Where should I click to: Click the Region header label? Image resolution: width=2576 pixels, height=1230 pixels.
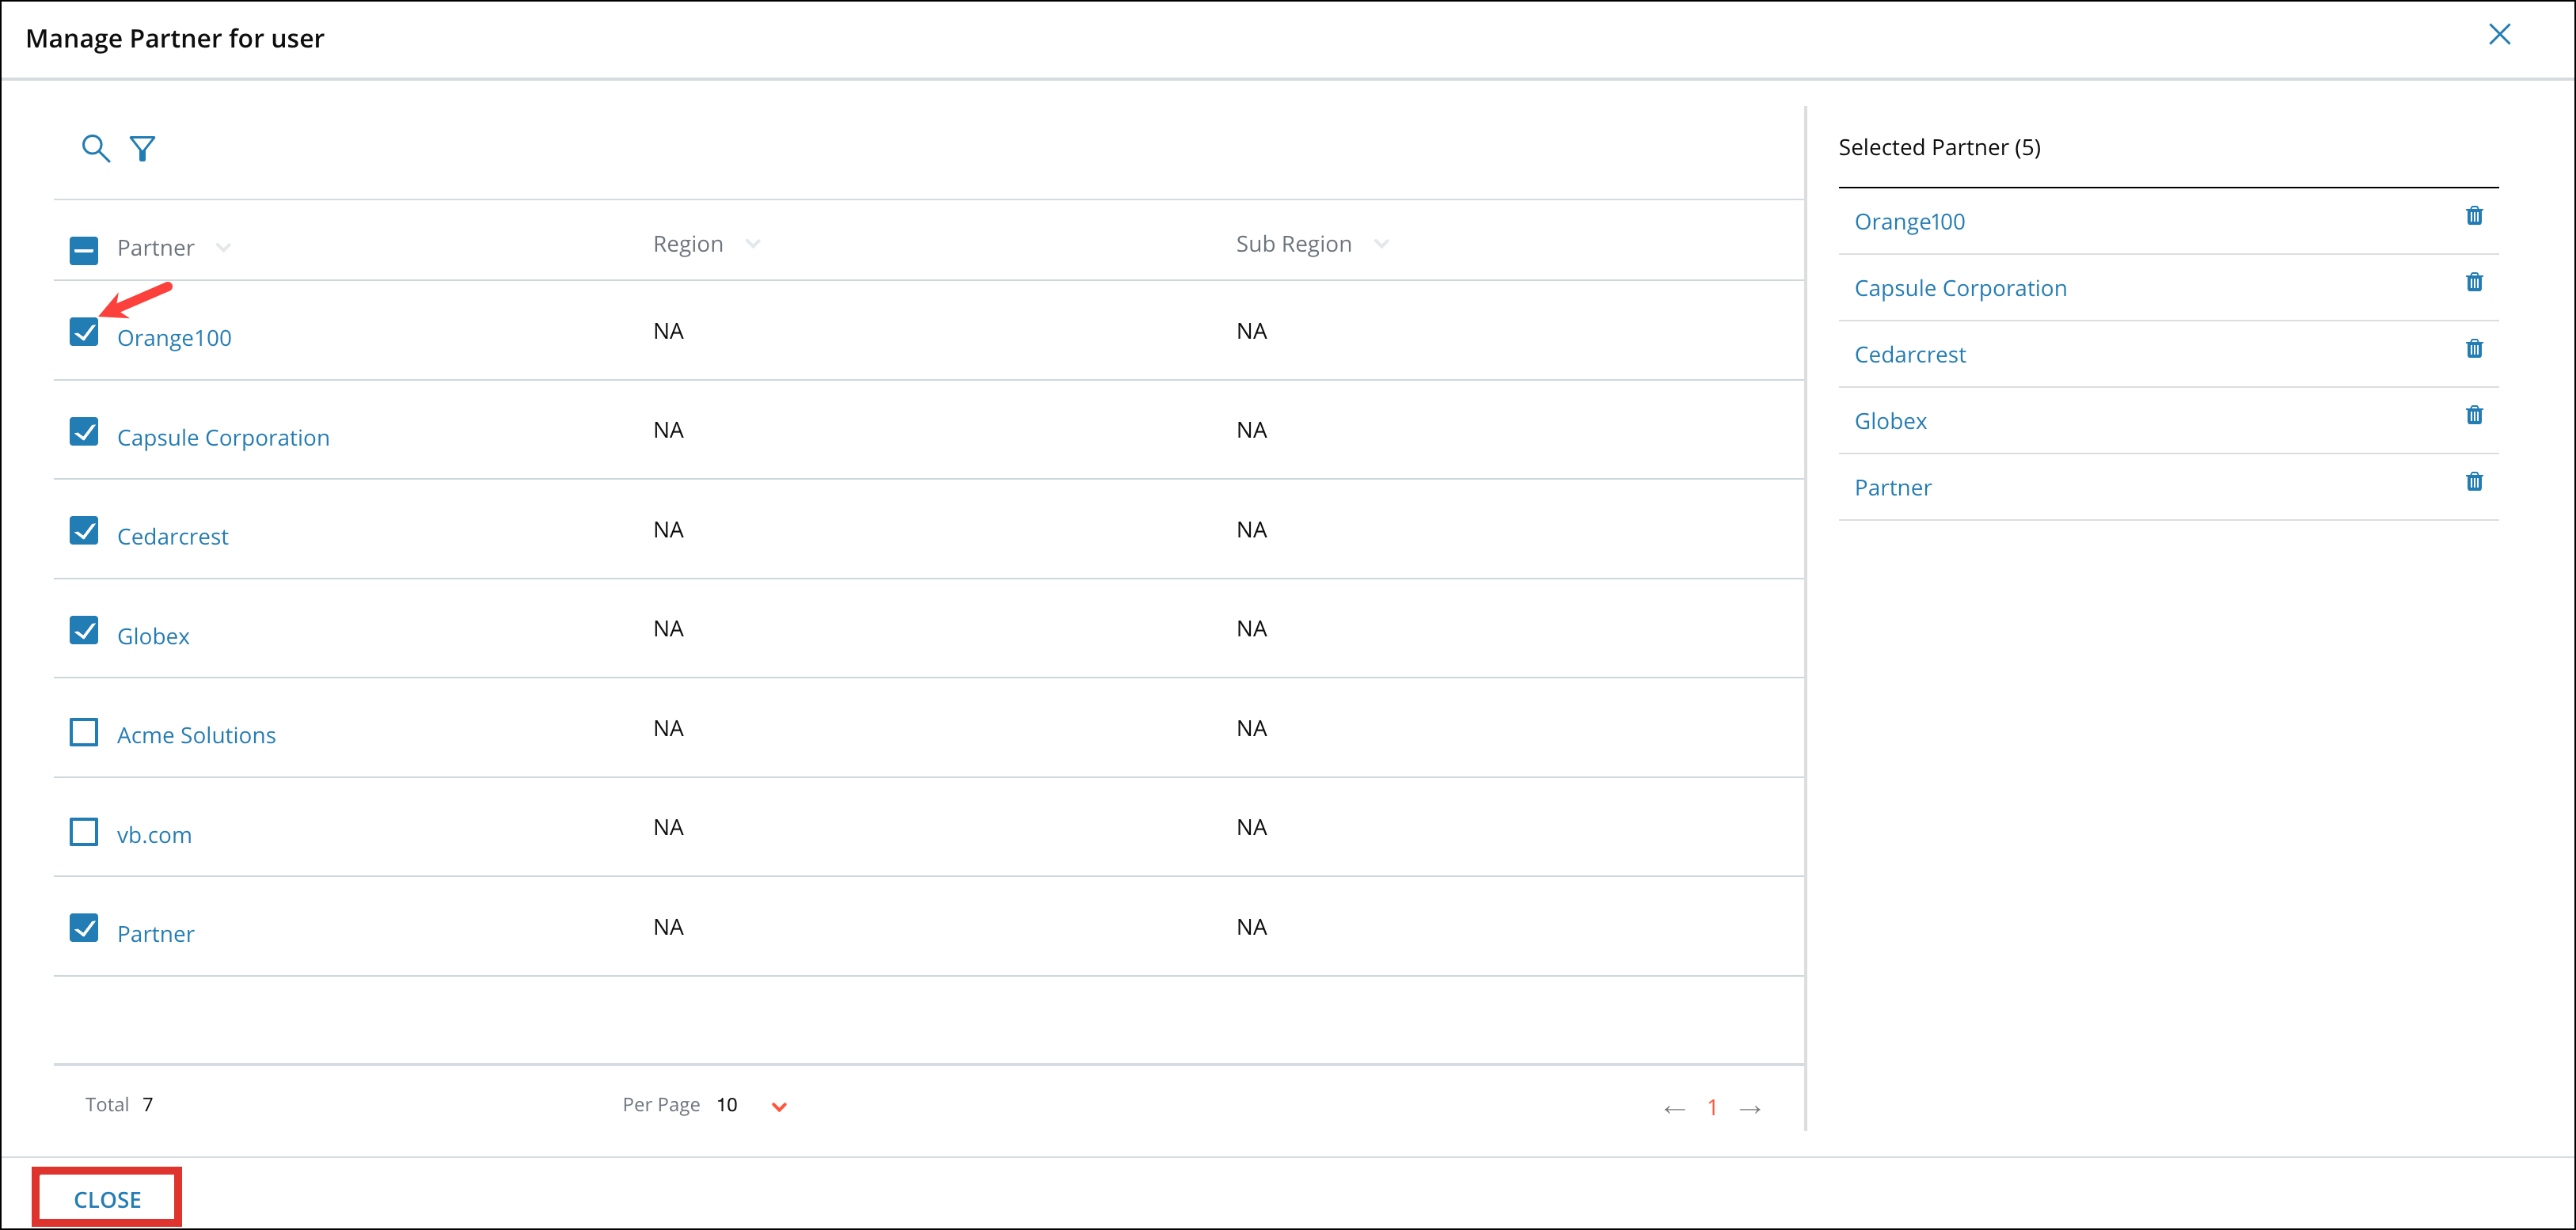tap(688, 244)
